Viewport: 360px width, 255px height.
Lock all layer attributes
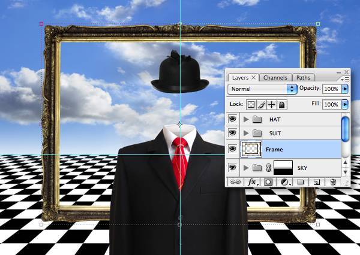(x=282, y=105)
